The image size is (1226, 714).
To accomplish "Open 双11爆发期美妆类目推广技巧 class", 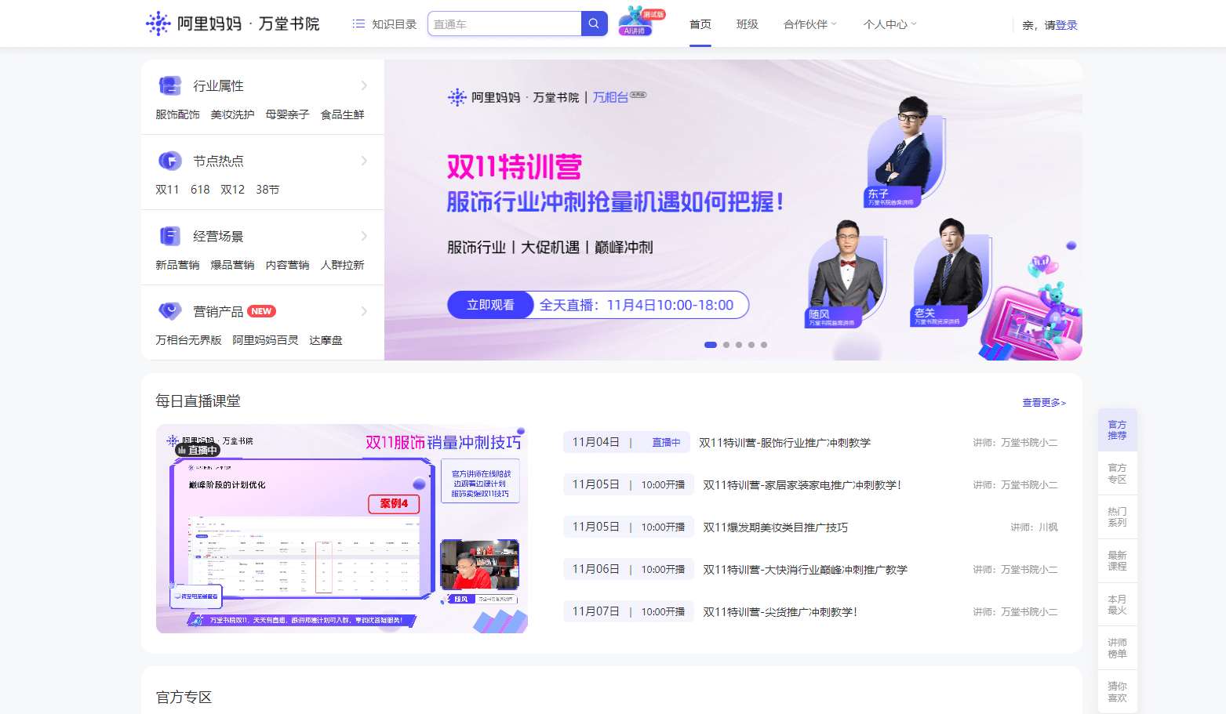I will pos(775,527).
